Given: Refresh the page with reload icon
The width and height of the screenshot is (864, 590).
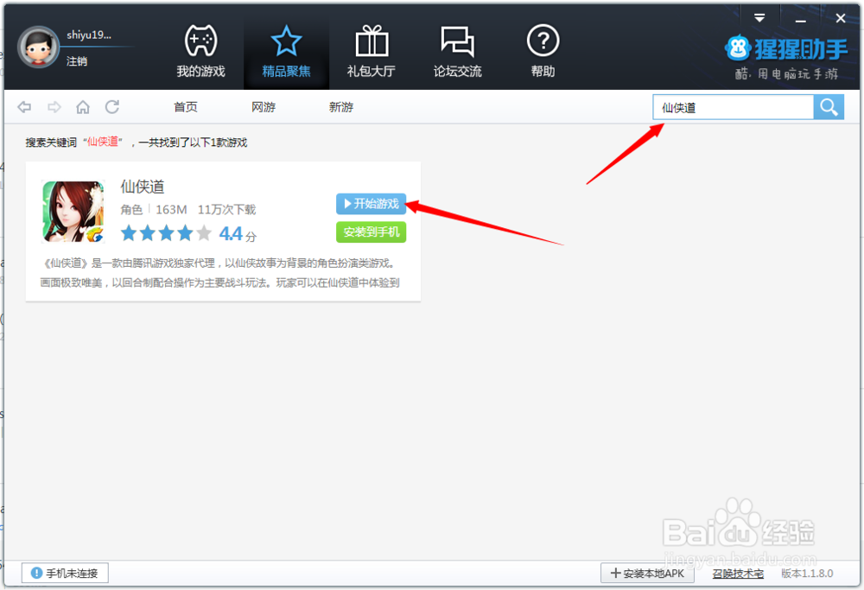Looking at the screenshot, I should [x=112, y=107].
